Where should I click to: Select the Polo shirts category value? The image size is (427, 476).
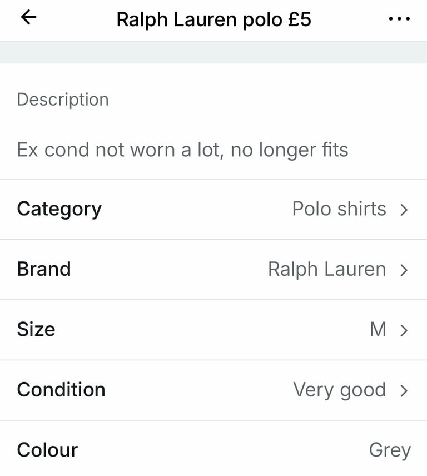pyautogui.click(x=339, y=209)
